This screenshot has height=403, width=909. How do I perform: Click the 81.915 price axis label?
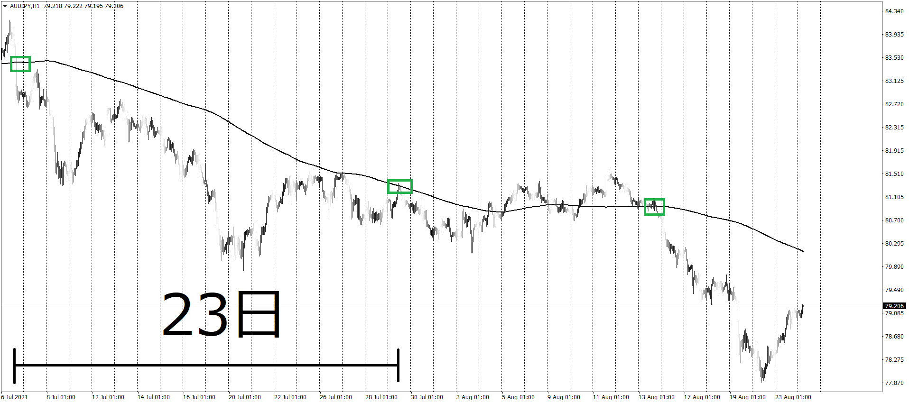pos(894,151)
